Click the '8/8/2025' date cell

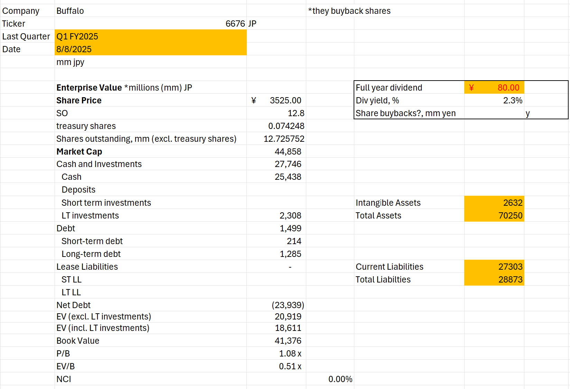(150, 49)
